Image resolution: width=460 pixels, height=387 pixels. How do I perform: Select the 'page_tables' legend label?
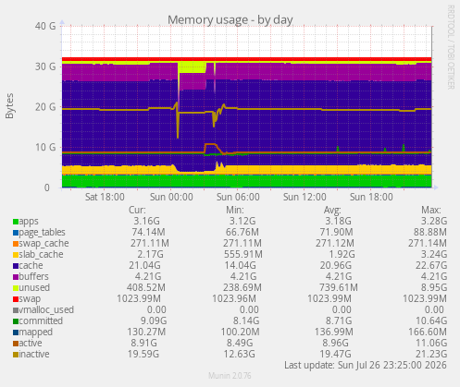(x=43, y=233)
